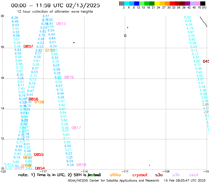Click the 'altika' satellite legend label

click(x=115, y=175)
